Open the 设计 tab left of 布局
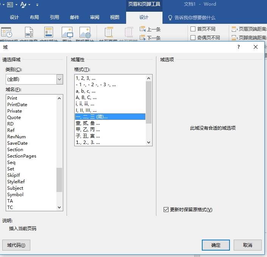Viewport: 267px width, 257px height. click(x=14, y=17)
